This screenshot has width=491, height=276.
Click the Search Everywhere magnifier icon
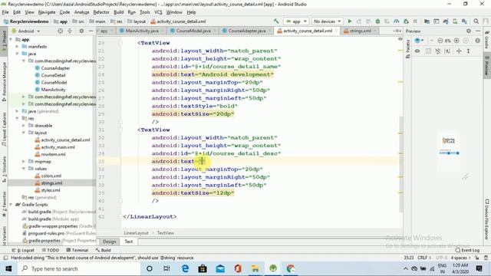(476, 21)
